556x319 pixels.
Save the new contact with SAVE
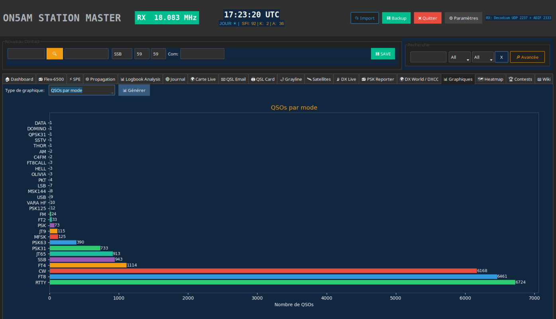383,54
